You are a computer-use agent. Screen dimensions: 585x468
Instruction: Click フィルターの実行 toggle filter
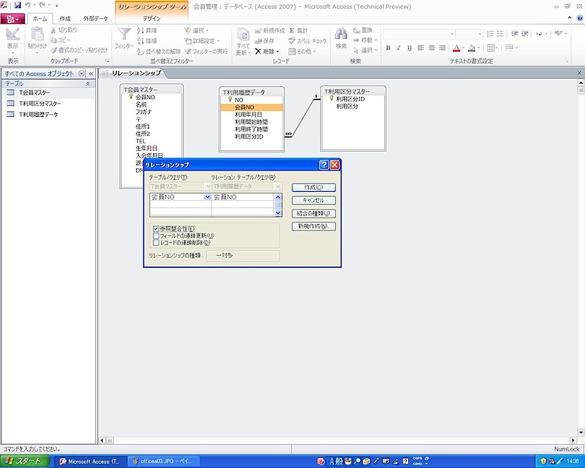coord(206,52)
